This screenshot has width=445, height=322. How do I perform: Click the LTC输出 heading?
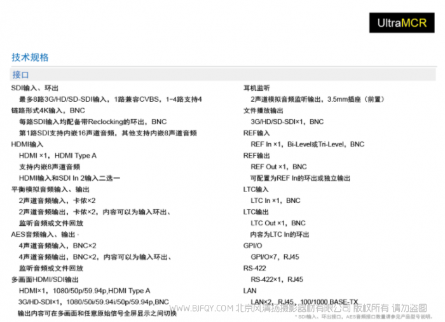tap(257, 212)
